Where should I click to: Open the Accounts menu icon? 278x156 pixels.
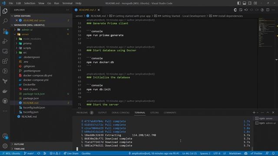tap(5, 136)
